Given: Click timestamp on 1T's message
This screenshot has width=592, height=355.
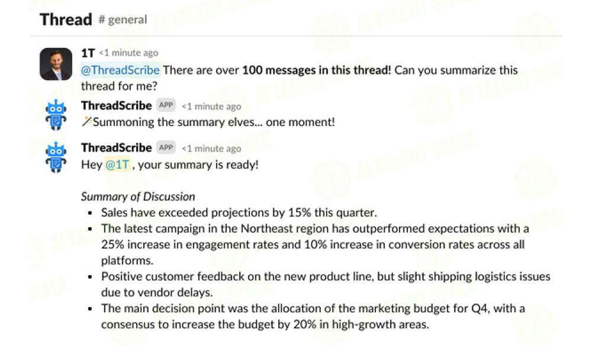Looking at the screenshot, I should (x=128, y=53).
